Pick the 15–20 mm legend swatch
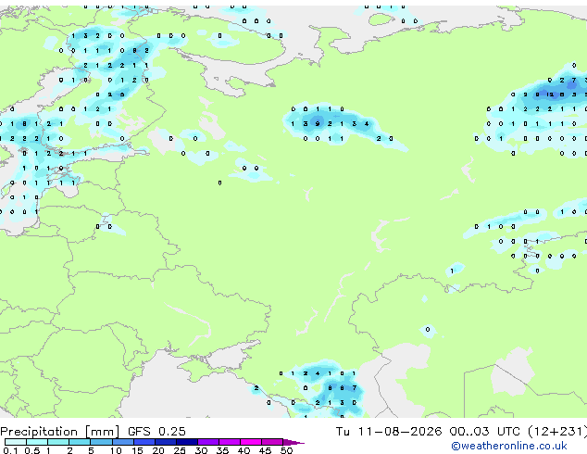Screen dimensions: 587x454 [144, 442]
